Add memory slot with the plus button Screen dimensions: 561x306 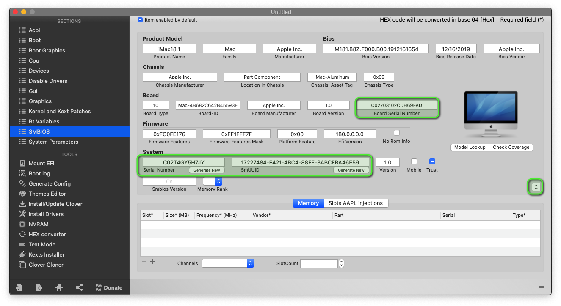pyautogui.click(x=153, y=262)
